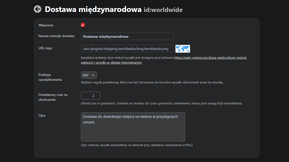Click the 'id:worldwide' identifier text
This screenshot has height=162, width=289.
(x=163, y=10)
